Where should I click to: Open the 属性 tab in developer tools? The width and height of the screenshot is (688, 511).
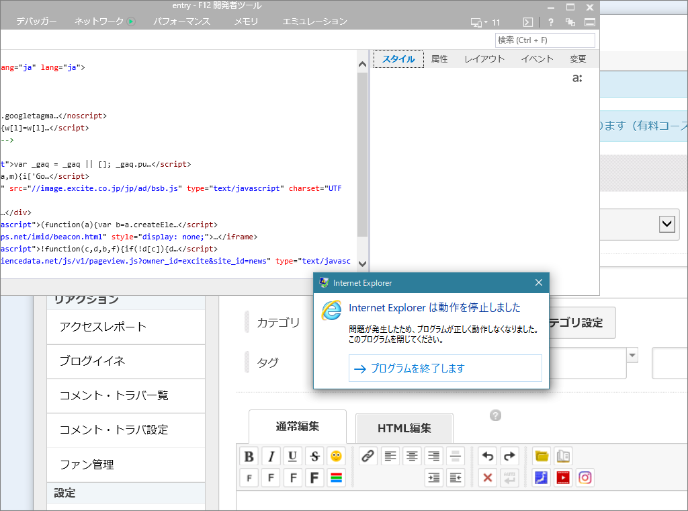point(439,59)
